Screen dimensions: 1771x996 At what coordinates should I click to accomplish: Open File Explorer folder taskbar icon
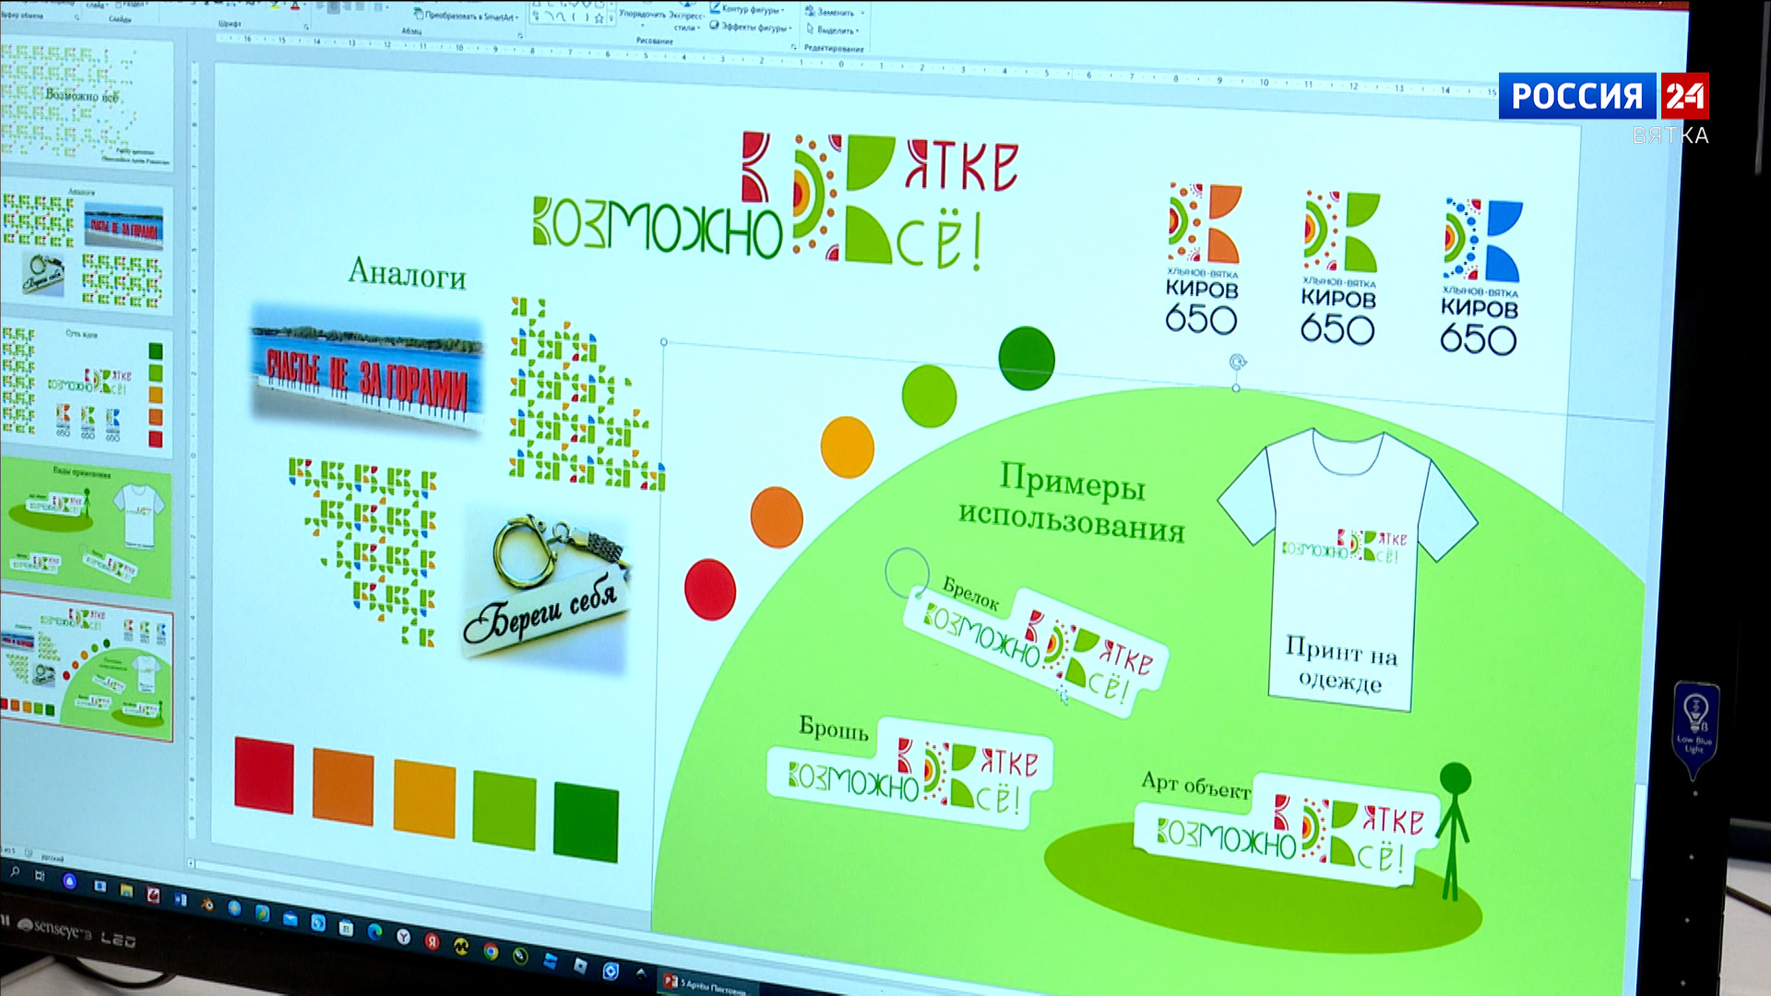tap(126, 890)
